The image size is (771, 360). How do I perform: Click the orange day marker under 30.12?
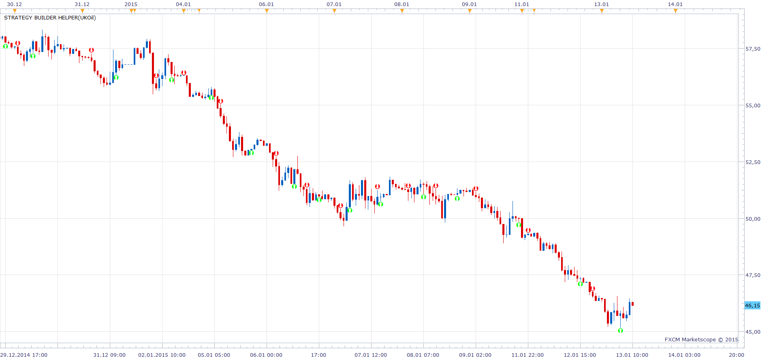pyautogui.click(x=15, y=11)
